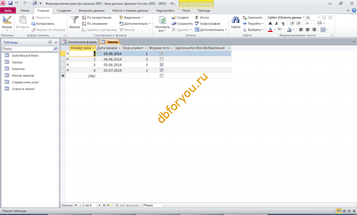Expand subdatasheet for order 4
357x215 pixels.
point(68,70)
